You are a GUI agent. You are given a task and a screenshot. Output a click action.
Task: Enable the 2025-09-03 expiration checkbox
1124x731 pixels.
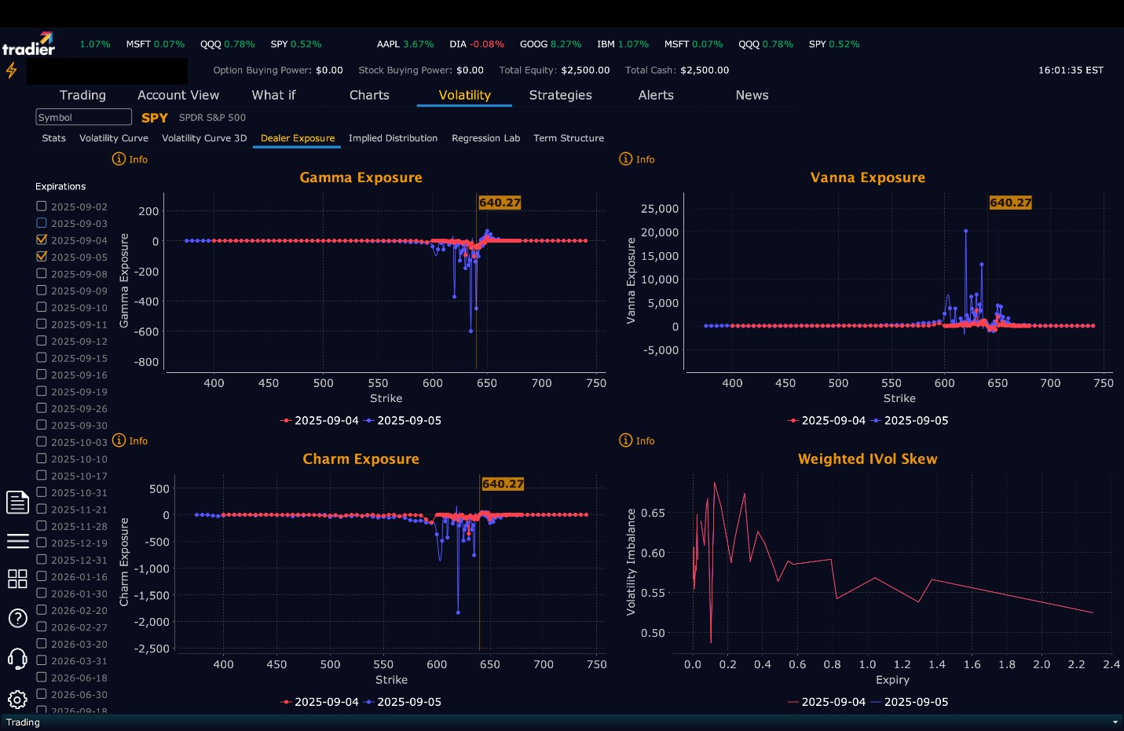[42, 222]
